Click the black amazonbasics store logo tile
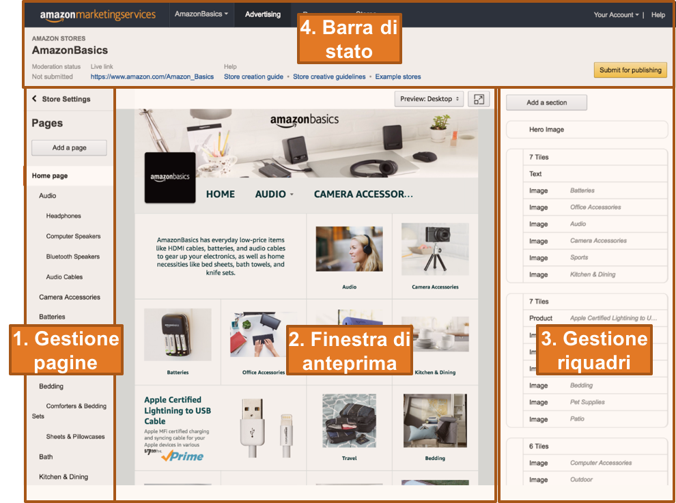Viewport: 676px width, 503px height. coord(170,177)
